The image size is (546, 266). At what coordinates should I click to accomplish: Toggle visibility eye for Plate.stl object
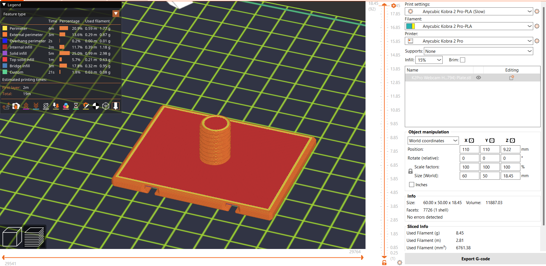(x=479, y=78)
